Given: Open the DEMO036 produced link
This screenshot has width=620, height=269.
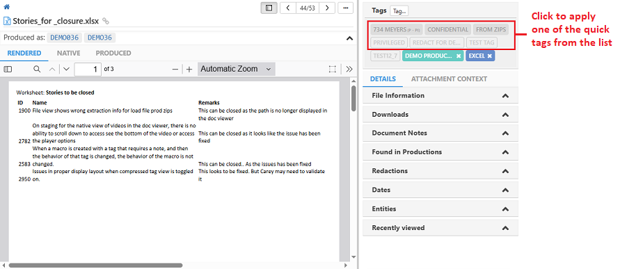Looking at the screenshot, I should [x=65, y=38].
